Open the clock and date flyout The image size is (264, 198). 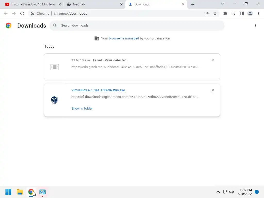click(244, 192)
